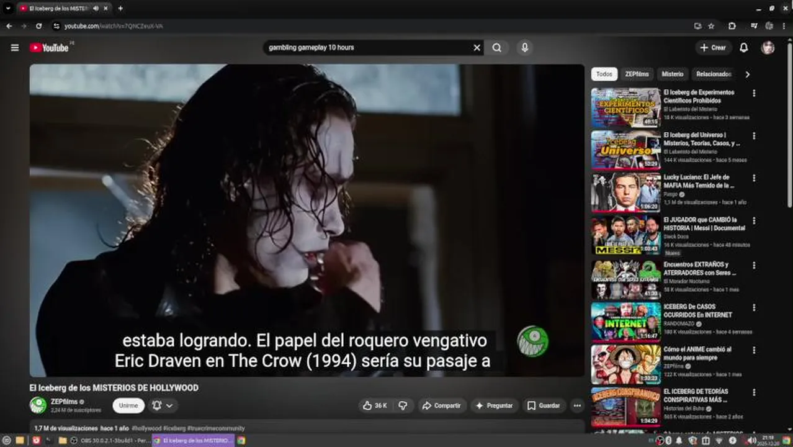Viewport: 793px width, 447px height.
Task: Open the Encuentros EXTRAÑOS video title
Action: pos(699,269)
